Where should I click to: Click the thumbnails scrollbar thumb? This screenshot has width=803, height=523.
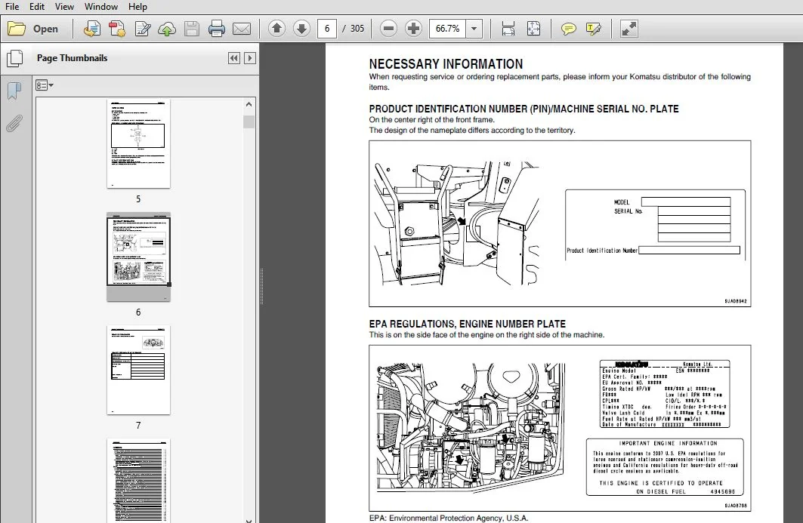click(249, 122)
